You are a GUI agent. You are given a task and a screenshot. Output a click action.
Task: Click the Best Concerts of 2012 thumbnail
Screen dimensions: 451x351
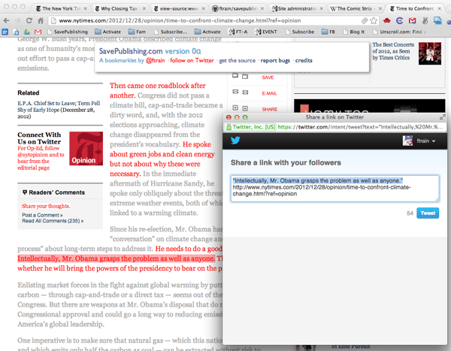pyautogui.click(x=429, y=53)
